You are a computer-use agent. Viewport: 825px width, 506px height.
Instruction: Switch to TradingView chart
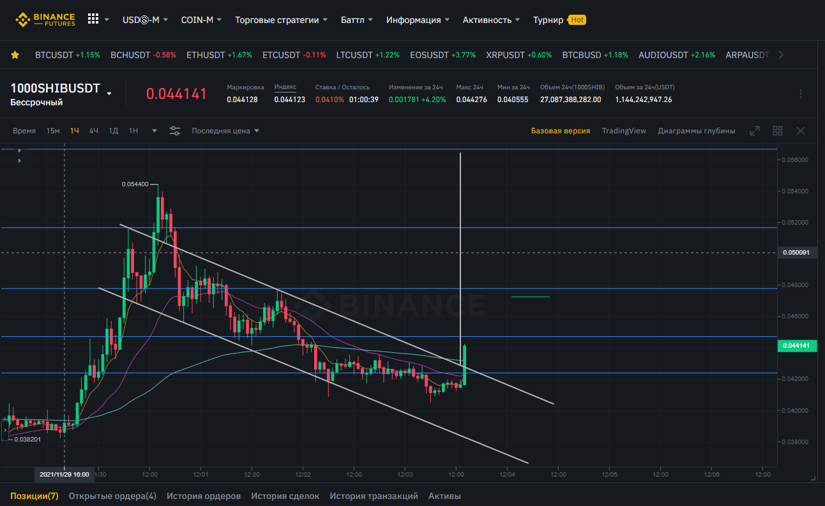pyautogui.click(x=624, y=131)
